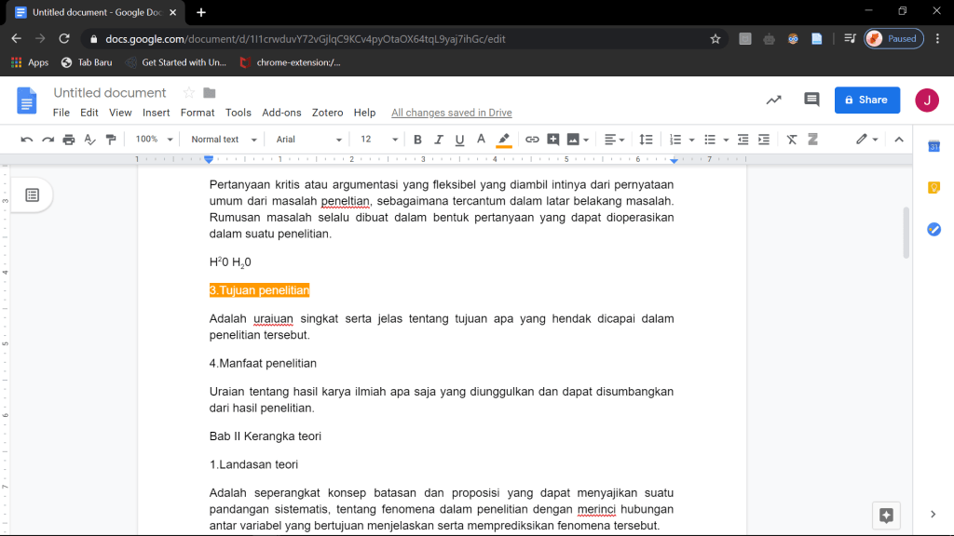Viewport: 954px width, 536px height.
Task: Open the Zotero menu
Action: (x=327, y=113)
